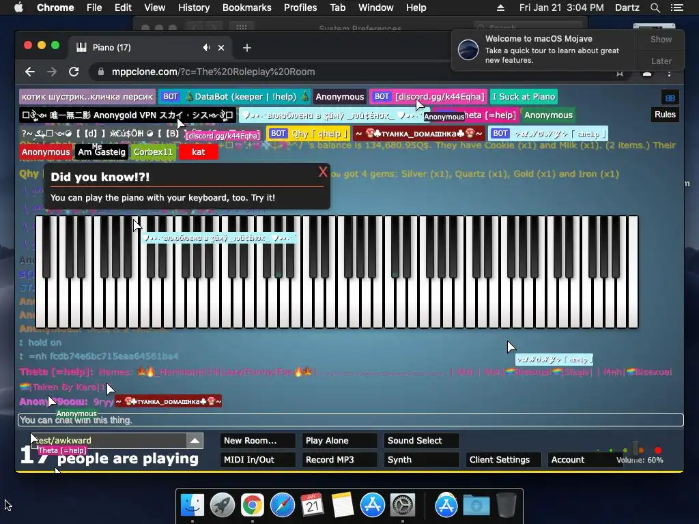Open the Help menu
699x524 pixels.
pyautogui.click(x=416, y=8)
